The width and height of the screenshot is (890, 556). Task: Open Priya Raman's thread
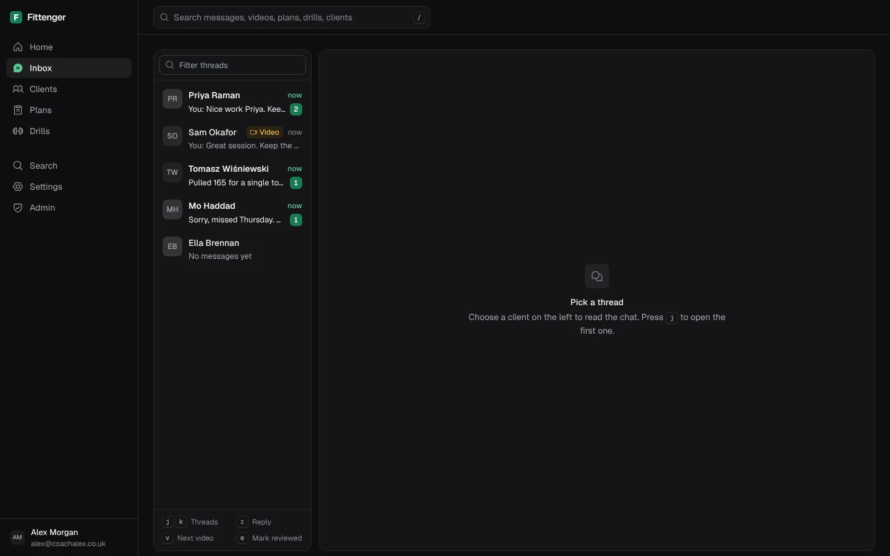[232, 102]
